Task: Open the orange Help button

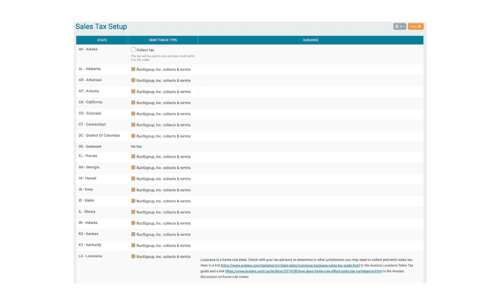Action: pos(416,27)
